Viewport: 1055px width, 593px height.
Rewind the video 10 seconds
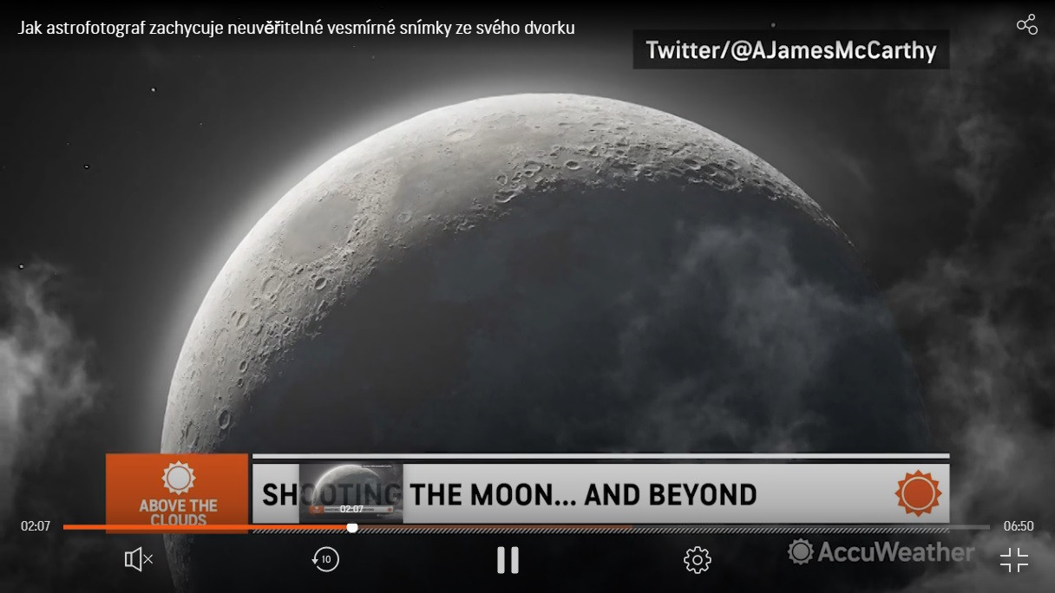[x=325, y=559]
